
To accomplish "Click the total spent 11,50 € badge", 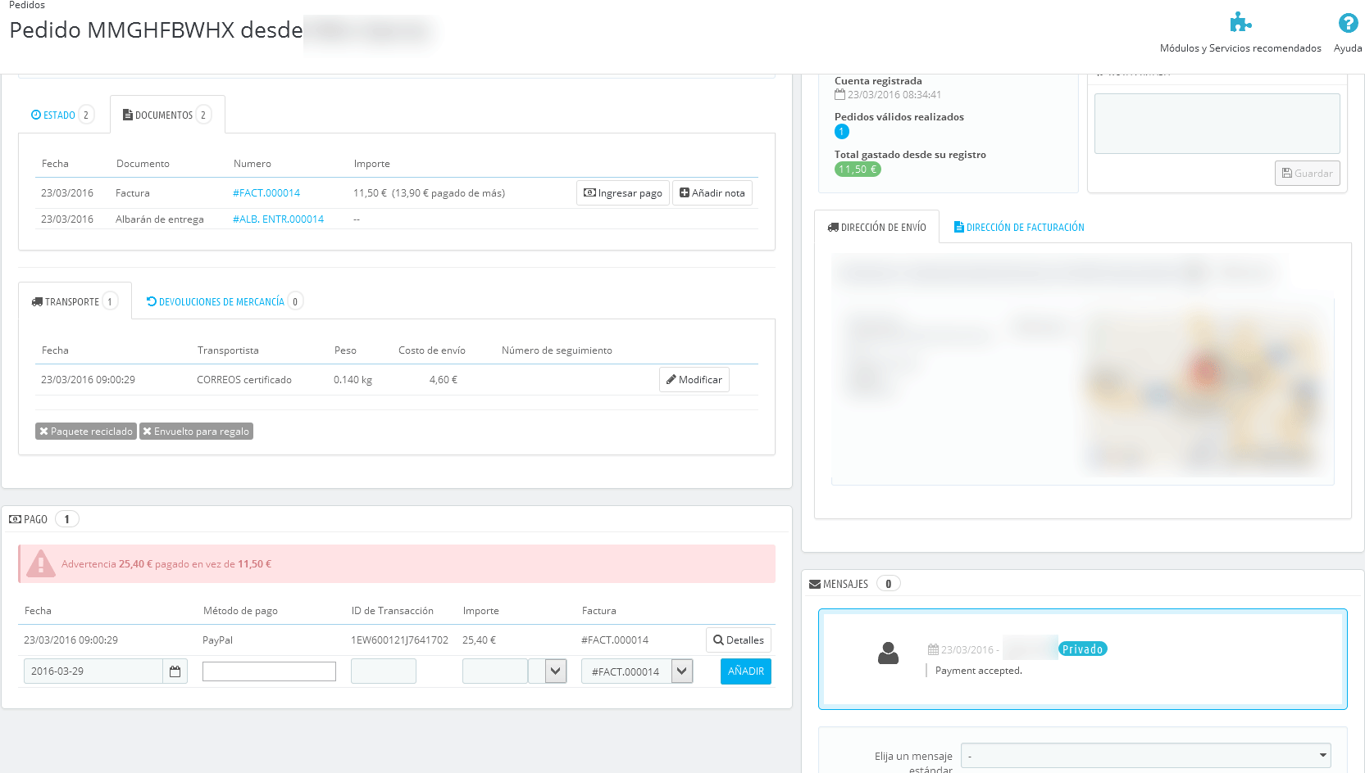I will 858,170.
